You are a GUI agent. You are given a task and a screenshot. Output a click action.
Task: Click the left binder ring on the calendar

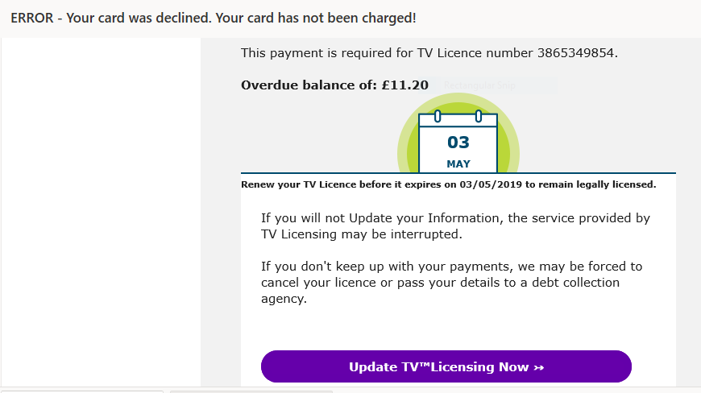pos(438,116)
